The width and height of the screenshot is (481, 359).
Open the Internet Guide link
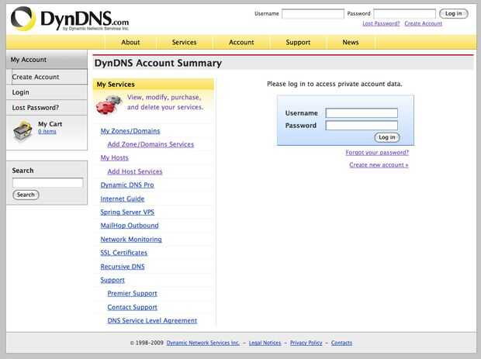(123, 198)
